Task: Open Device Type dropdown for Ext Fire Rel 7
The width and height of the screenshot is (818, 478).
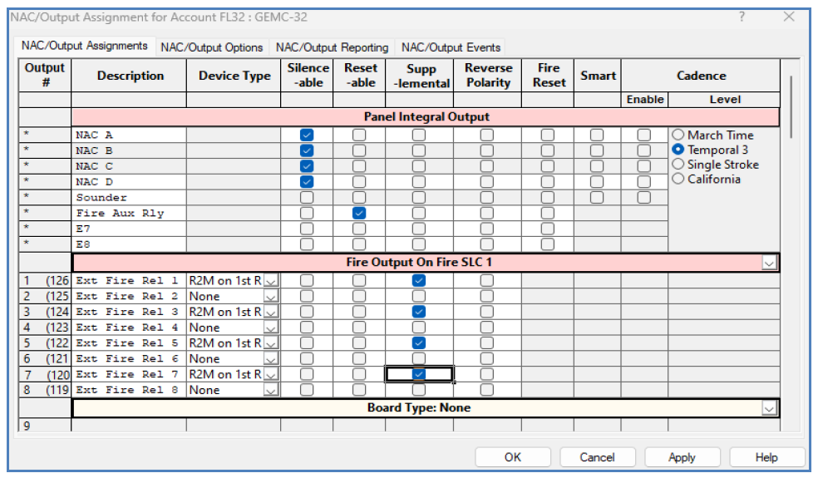Action: 271,375
